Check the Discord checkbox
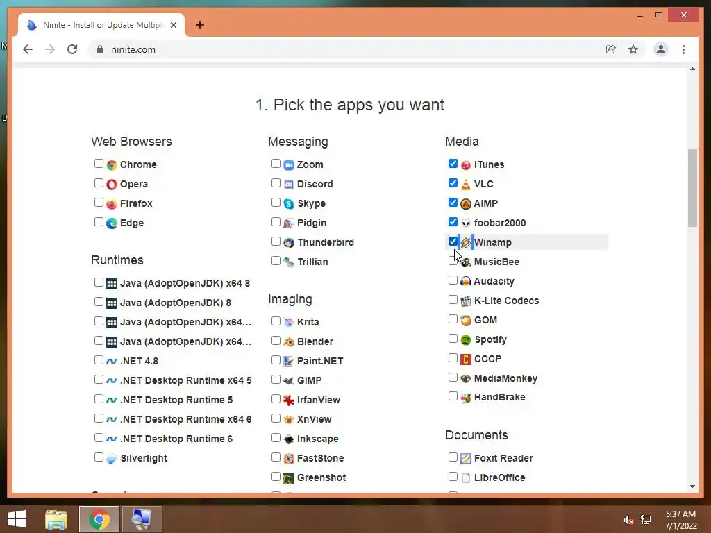Image resolution: width=711 pixels, height=533 pixels. tap(276, 183)
